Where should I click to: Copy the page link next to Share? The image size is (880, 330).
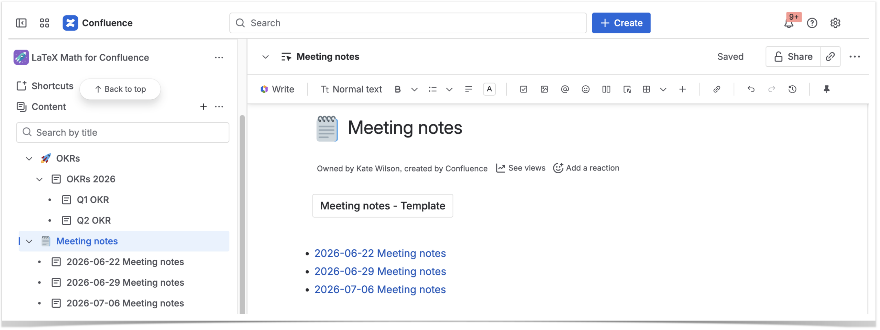click(830, 57)
